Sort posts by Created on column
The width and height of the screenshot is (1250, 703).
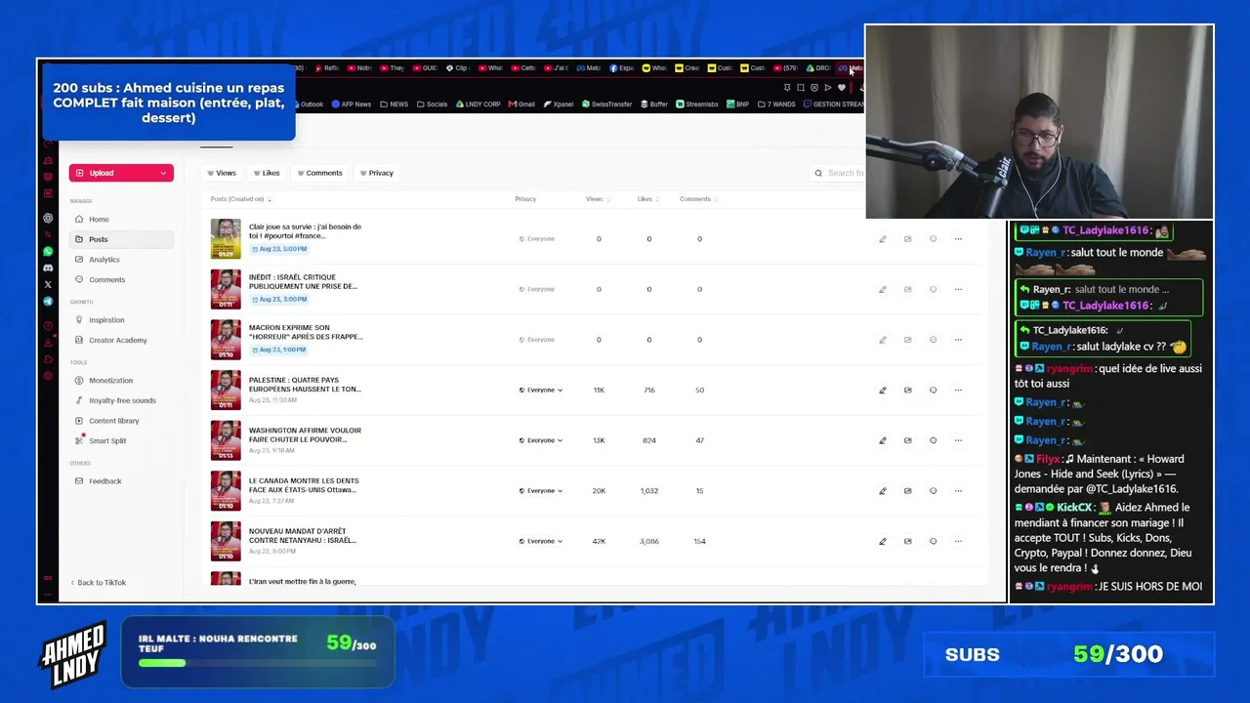(x=241, y=199)
